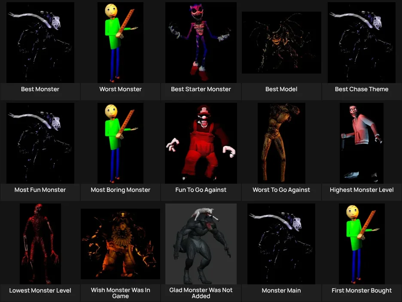Click the Most Fun Monster image
The height and width of the screenshot is (302, 402).
[40, 143]
